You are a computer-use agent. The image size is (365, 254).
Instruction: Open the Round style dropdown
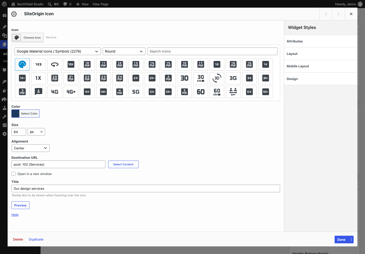pyautogui.click(x=124, y=51)
